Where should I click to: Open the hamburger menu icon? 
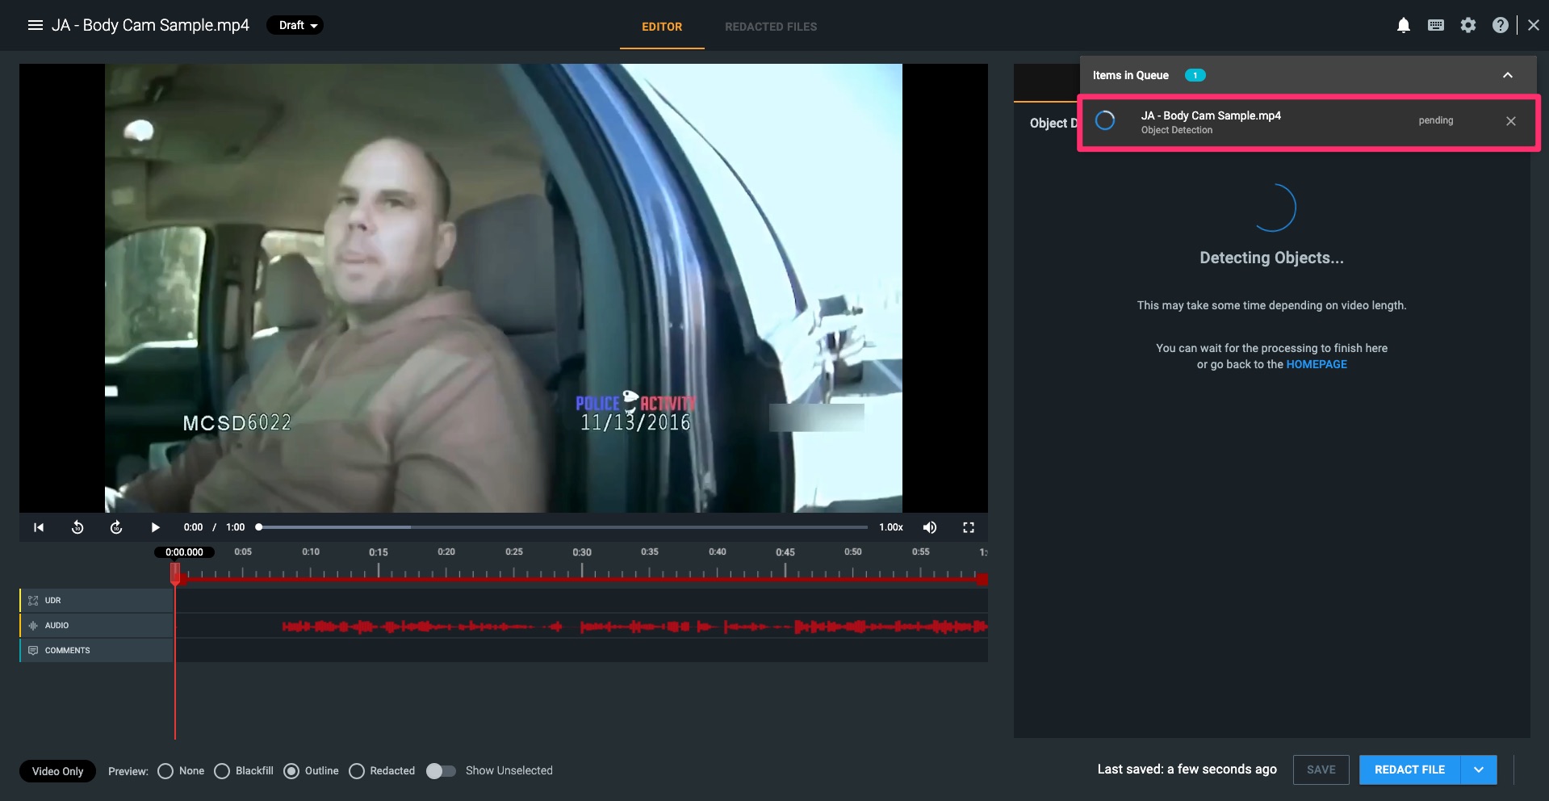(36, 25)
